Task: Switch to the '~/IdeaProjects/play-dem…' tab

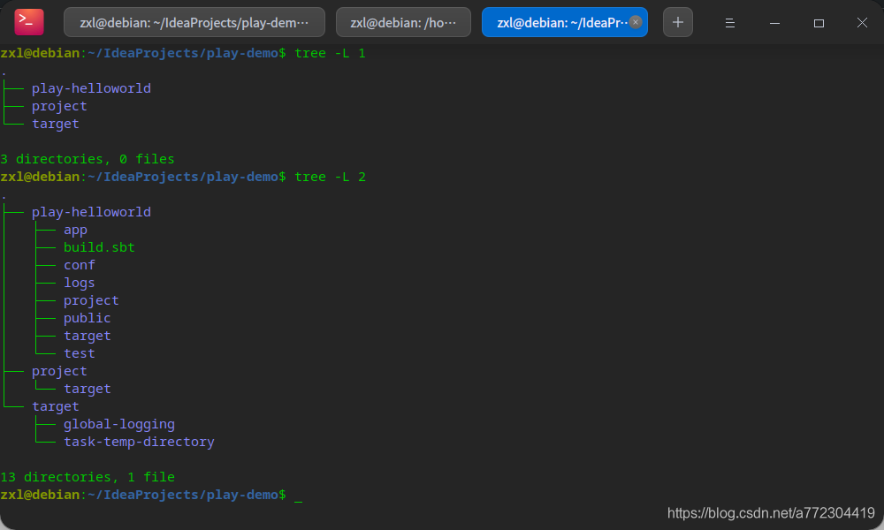Action: pyautogui.click(x=194, y=21)
